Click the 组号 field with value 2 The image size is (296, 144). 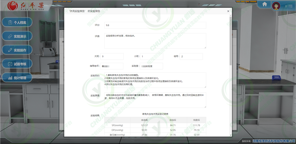191,56
